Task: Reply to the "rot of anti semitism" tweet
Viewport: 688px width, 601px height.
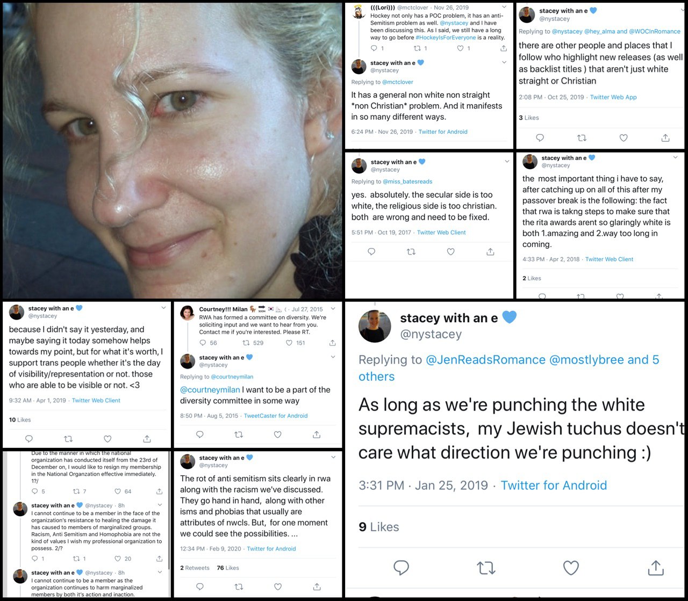Action: pyautogui.click(x=200, y=586)
